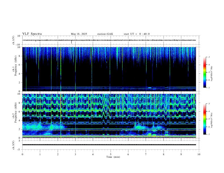Click the log(PSD) label beside ch.2 color bar
The width and height of the screenshot is (224, 173).
pyautogui.click(x=212, y=120)
